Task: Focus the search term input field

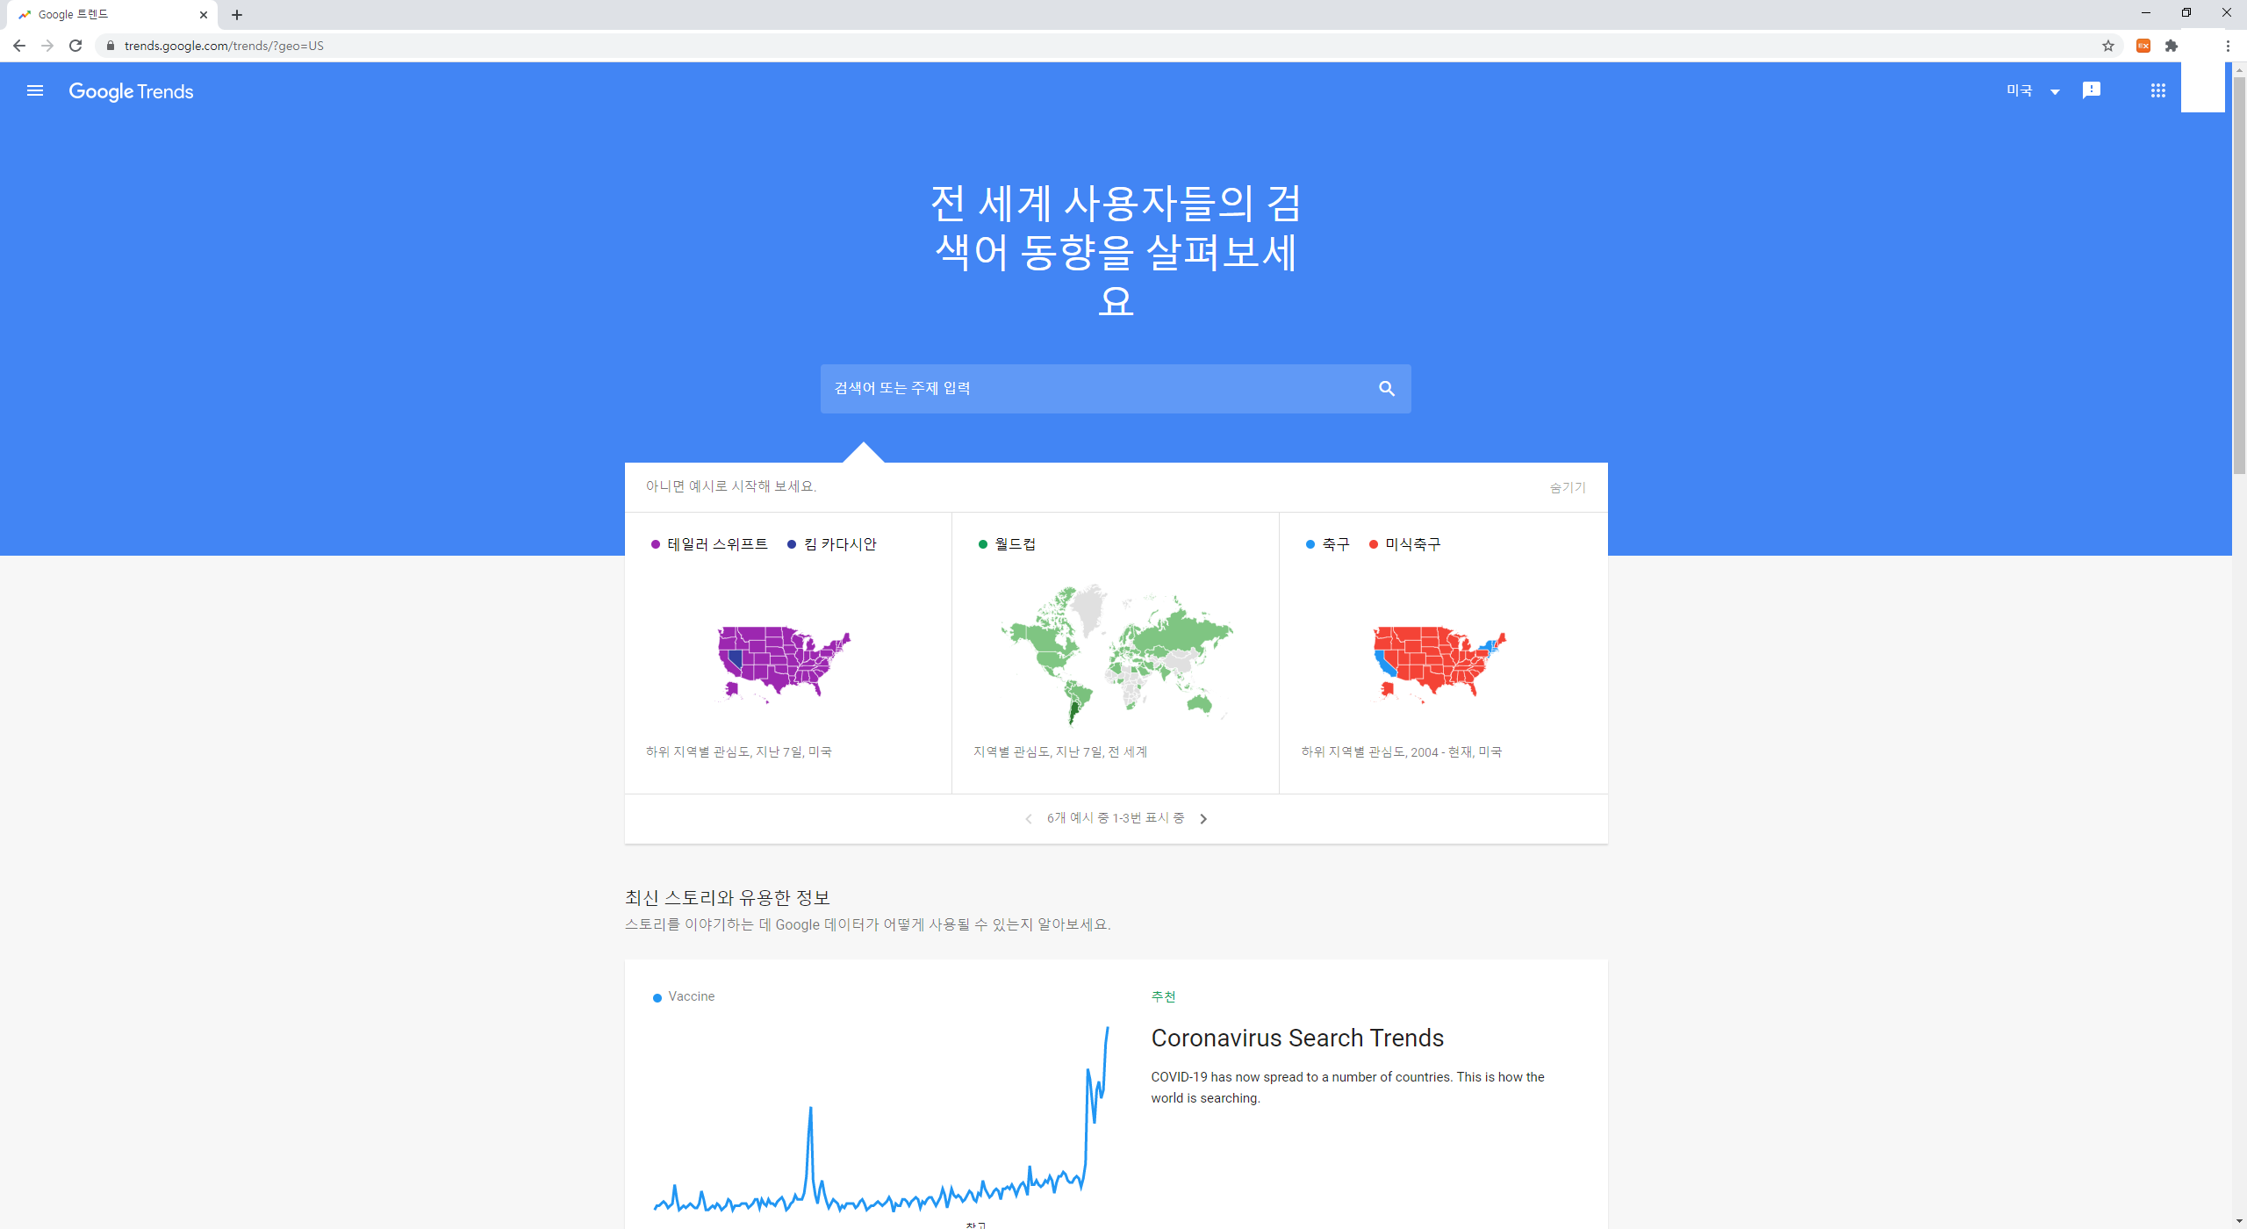Action: click(1097, 389)
